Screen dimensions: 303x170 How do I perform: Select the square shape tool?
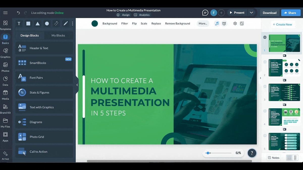[x=28, y=23]
